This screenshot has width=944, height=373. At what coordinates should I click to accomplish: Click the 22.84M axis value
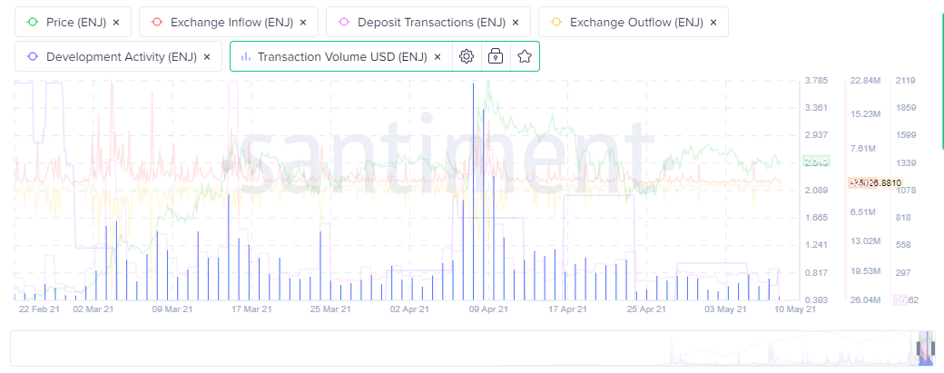click(866, 81)
